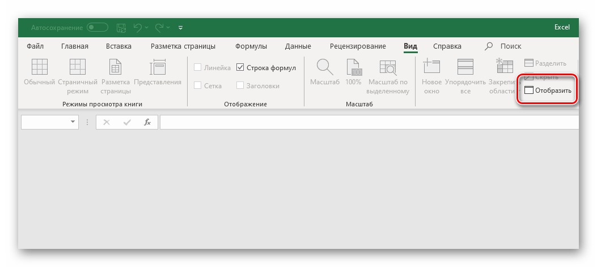This screenshot has width=597, height=267.
Task: Click the Представления icon
Action: 157,67
